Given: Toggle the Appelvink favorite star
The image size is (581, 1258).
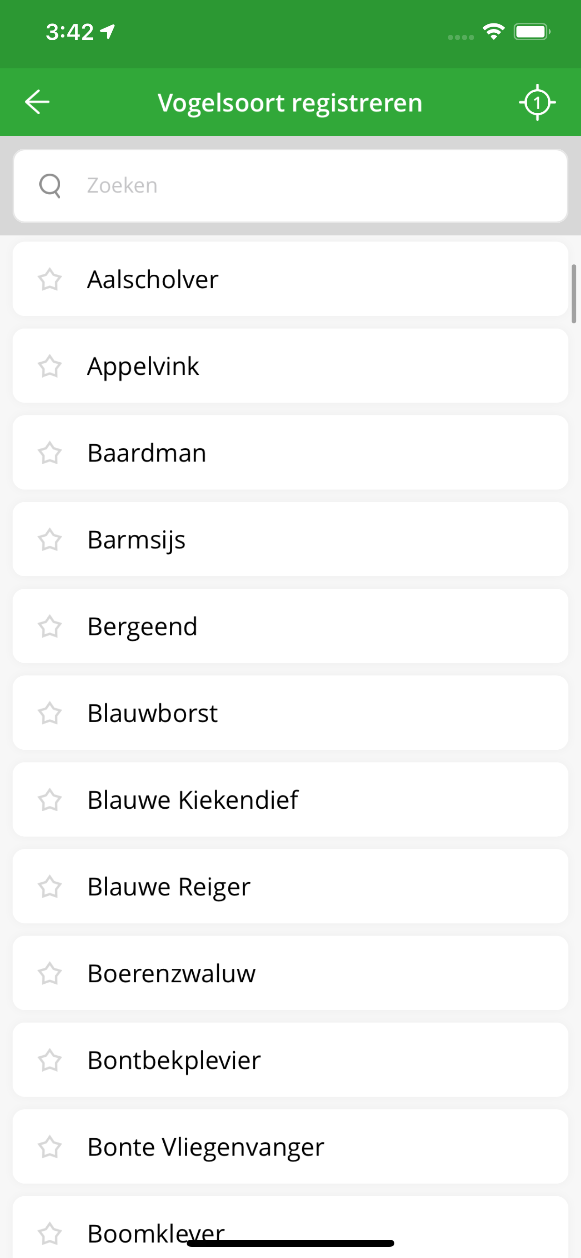Looking at the screenshot, I should (x=50, y=366).
